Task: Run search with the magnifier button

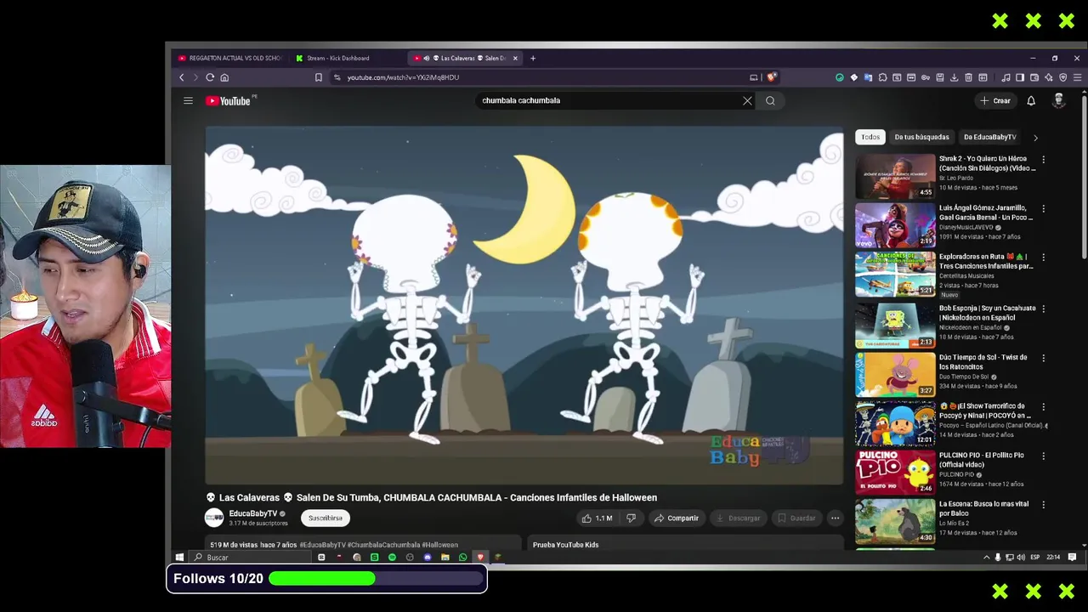Action: coord(770,100)
